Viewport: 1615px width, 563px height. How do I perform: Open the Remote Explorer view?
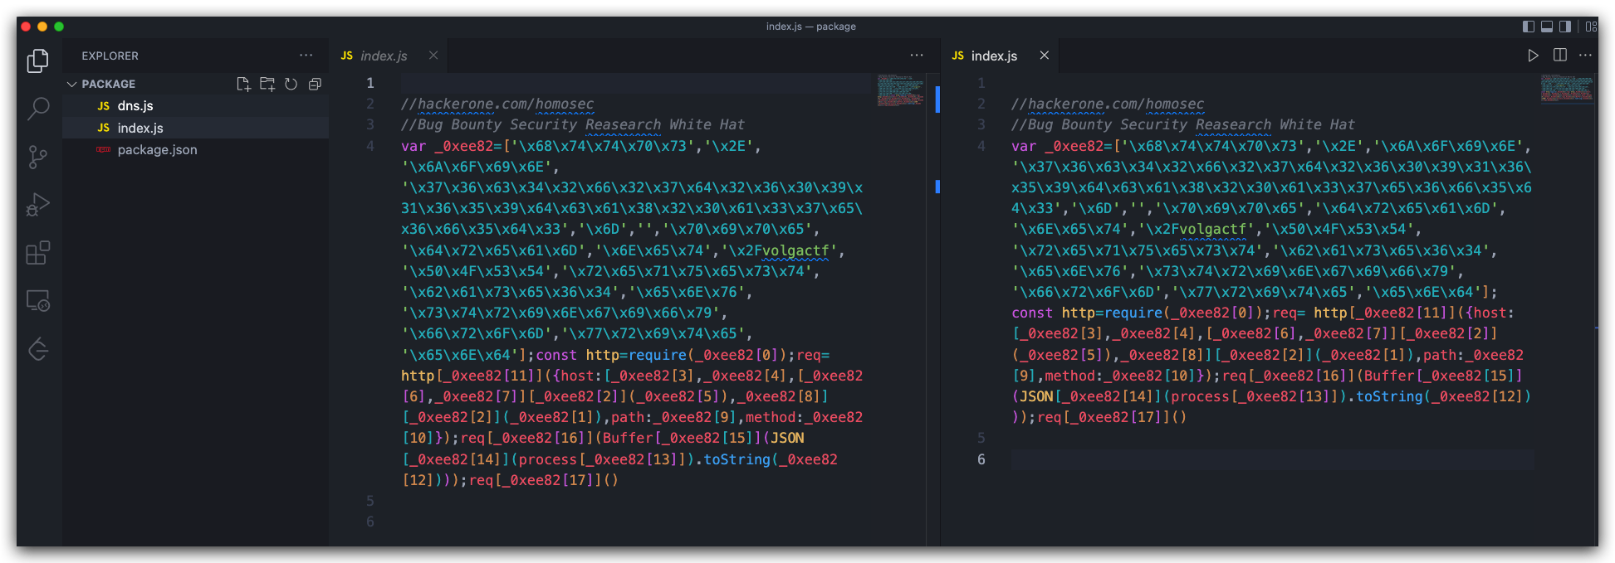[38, 300]
